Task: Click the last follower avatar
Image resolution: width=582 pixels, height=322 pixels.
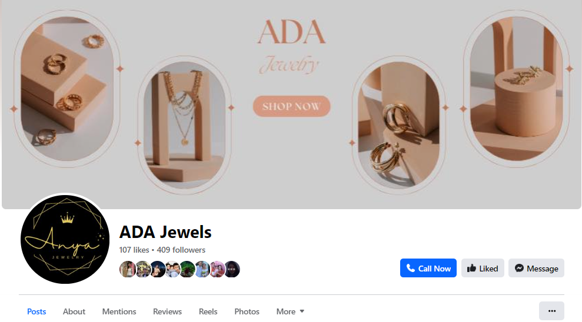Action: coord(232,269)
